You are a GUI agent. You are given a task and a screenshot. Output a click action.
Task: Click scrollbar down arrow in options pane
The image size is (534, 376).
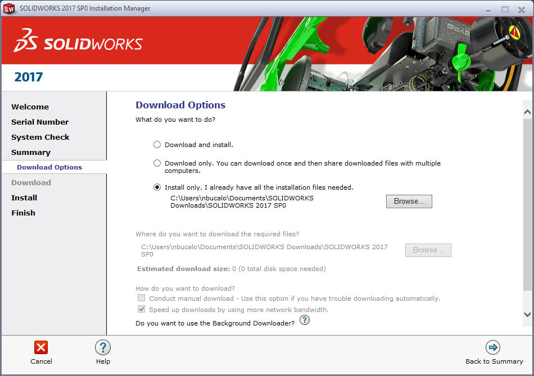click(527, 314)
